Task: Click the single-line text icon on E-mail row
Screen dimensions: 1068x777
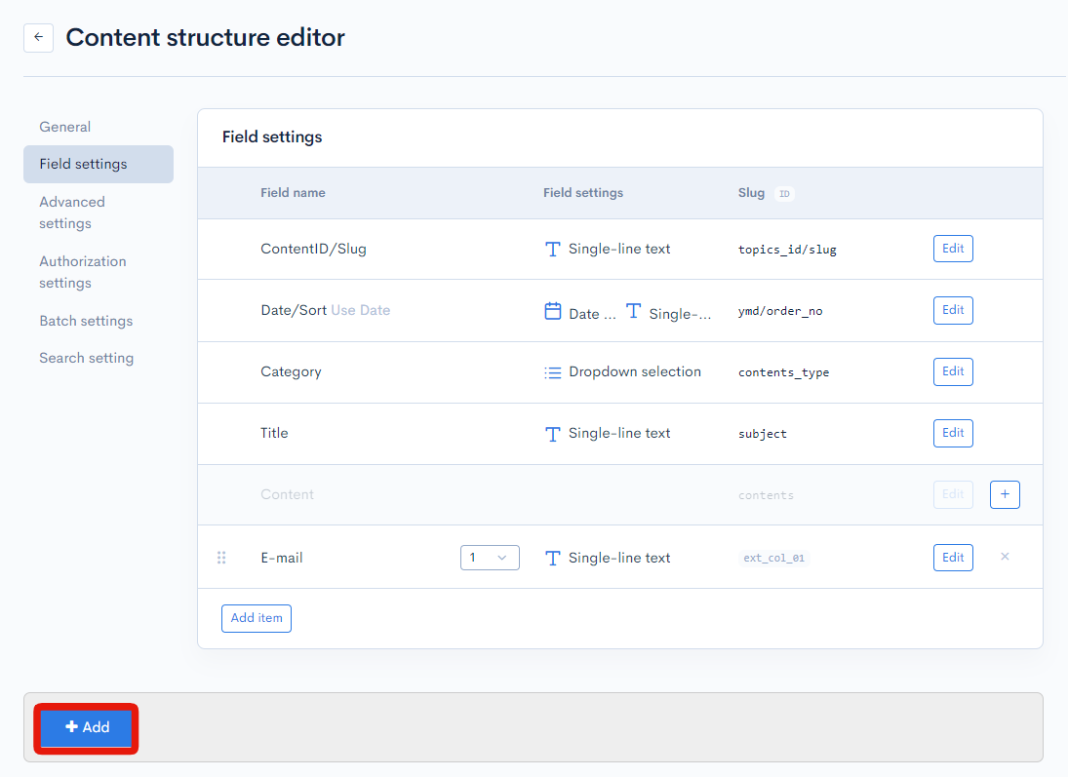Action: 552,557
